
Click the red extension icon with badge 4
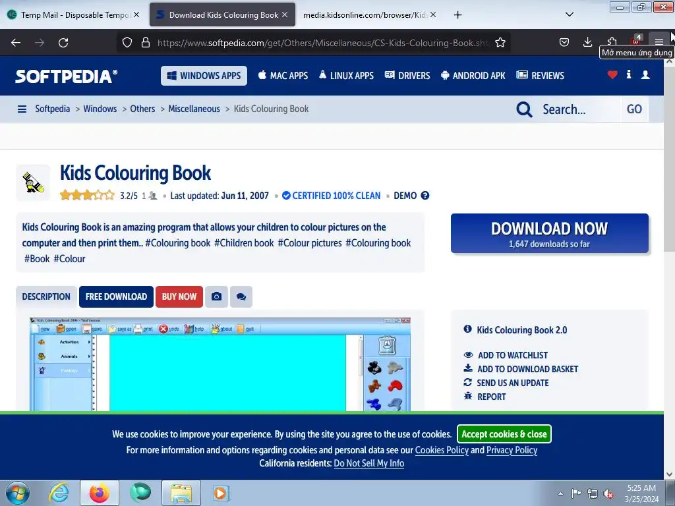tap(636, 40)
